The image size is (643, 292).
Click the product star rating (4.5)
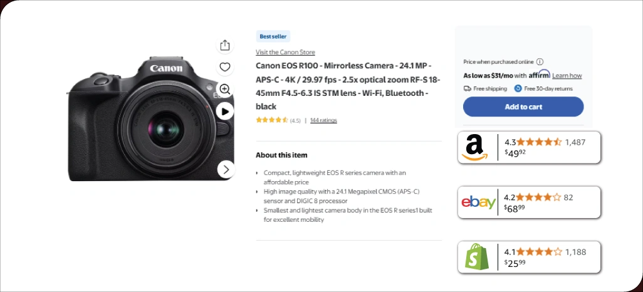[x=272, y=120]
